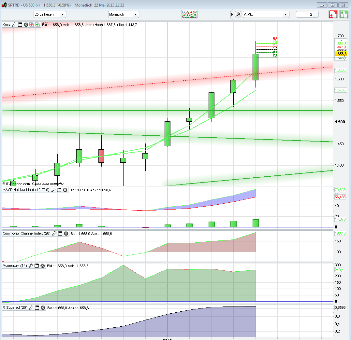The width and height of the screenshot is (351, 340).
Task: Maximize the SPTRD chart window
Action: coord(332,5)
